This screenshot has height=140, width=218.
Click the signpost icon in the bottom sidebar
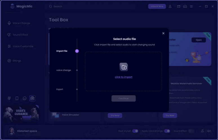[x=9, y=98]
